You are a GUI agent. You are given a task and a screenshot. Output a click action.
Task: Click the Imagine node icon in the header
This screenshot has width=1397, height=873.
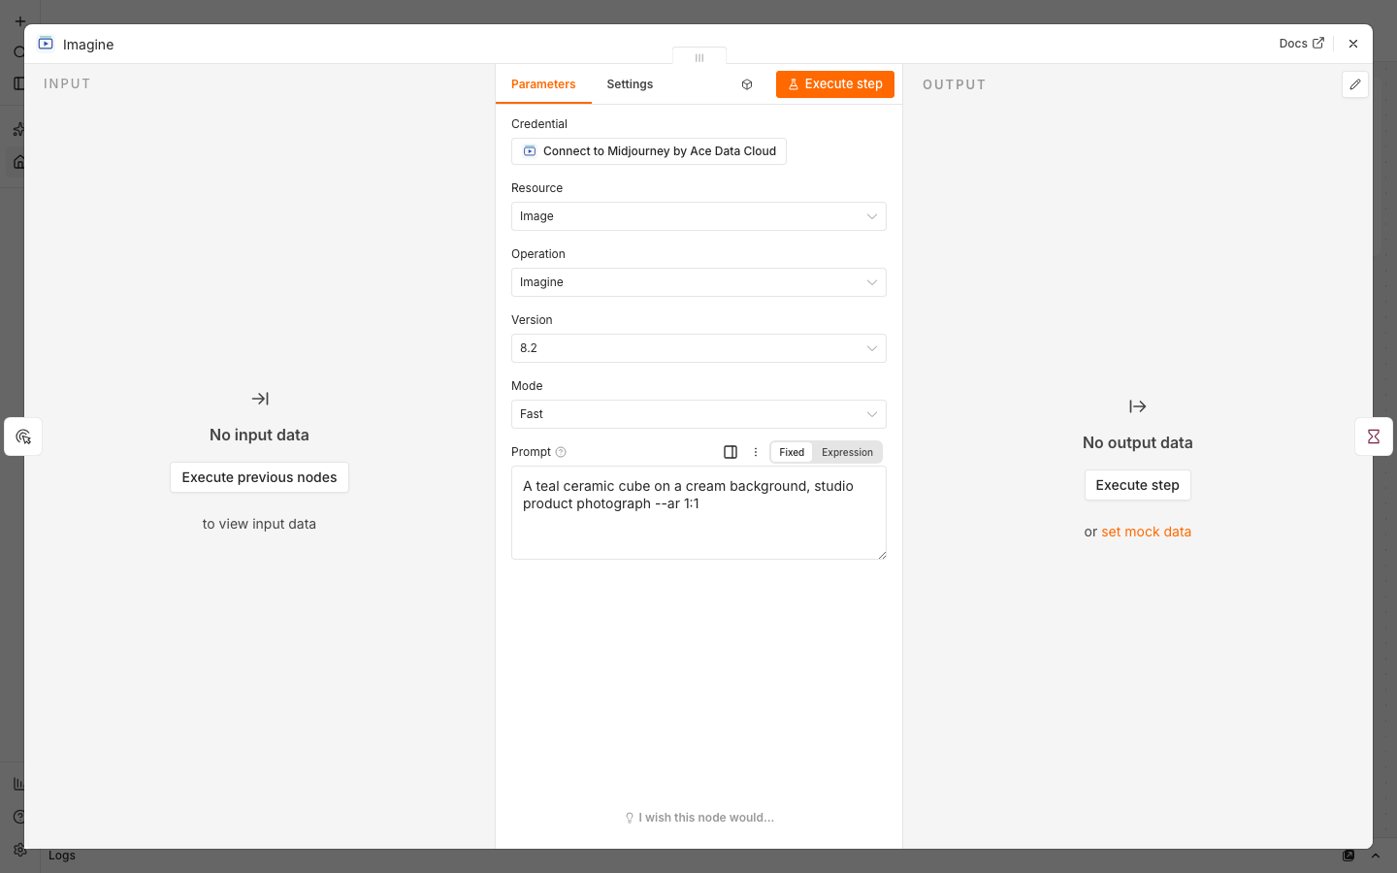click(x=46, y=44)
